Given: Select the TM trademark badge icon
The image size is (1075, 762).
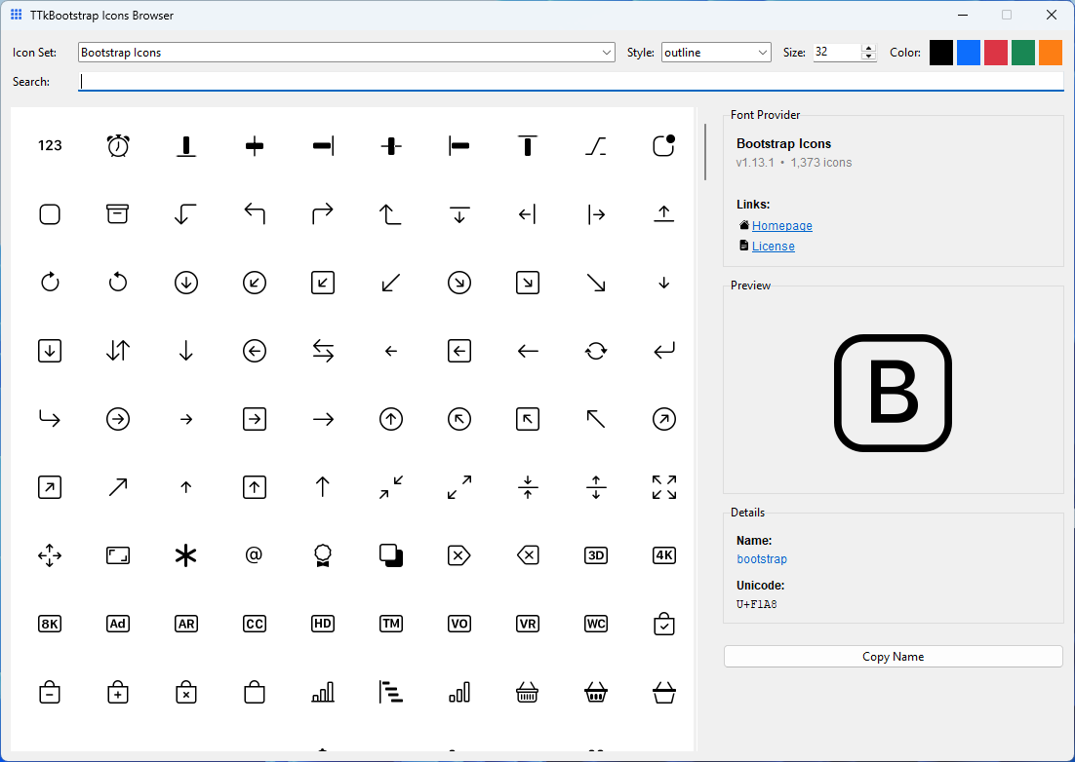Looking at the screenshot, I should click(390, 624).
